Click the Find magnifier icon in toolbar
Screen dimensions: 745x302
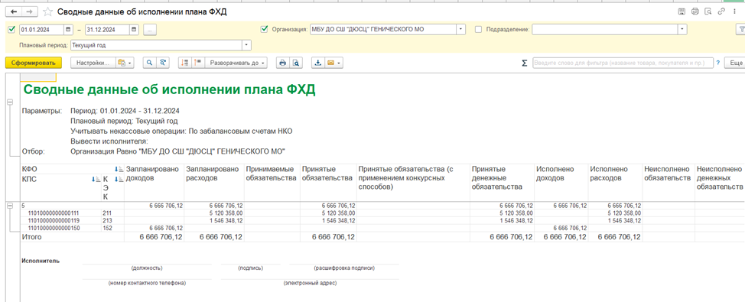(x=150, y=63)
